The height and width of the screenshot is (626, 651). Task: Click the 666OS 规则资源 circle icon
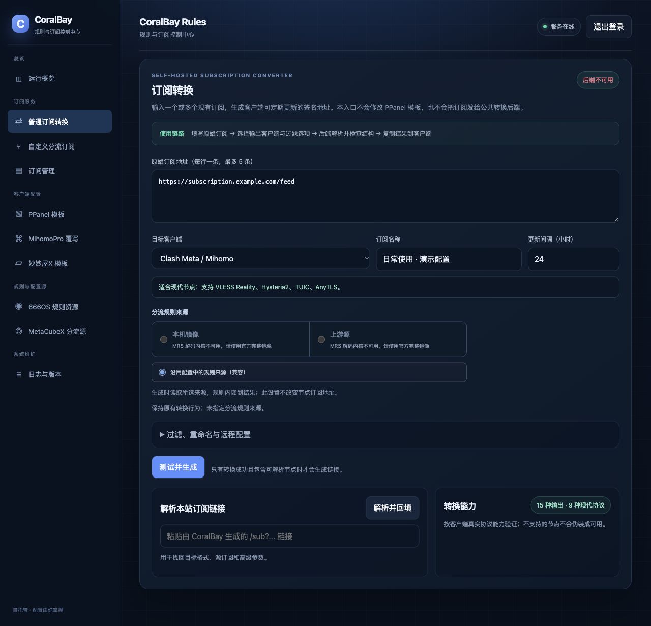click(x=19, y=306)
